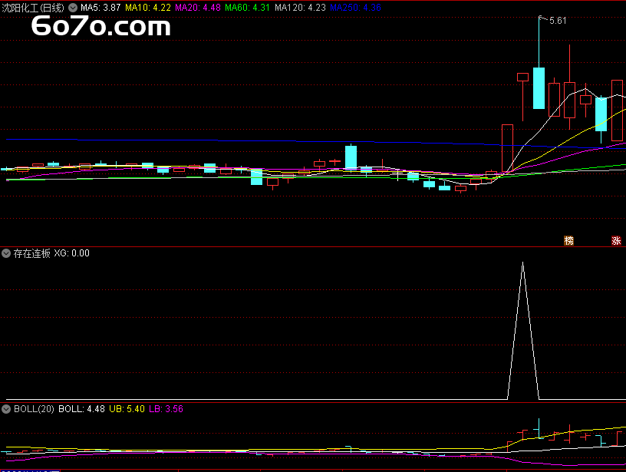The image size is (626, 472).
Task: Expand the 存在连板 indicator options arrow
Action: (6, 253)
